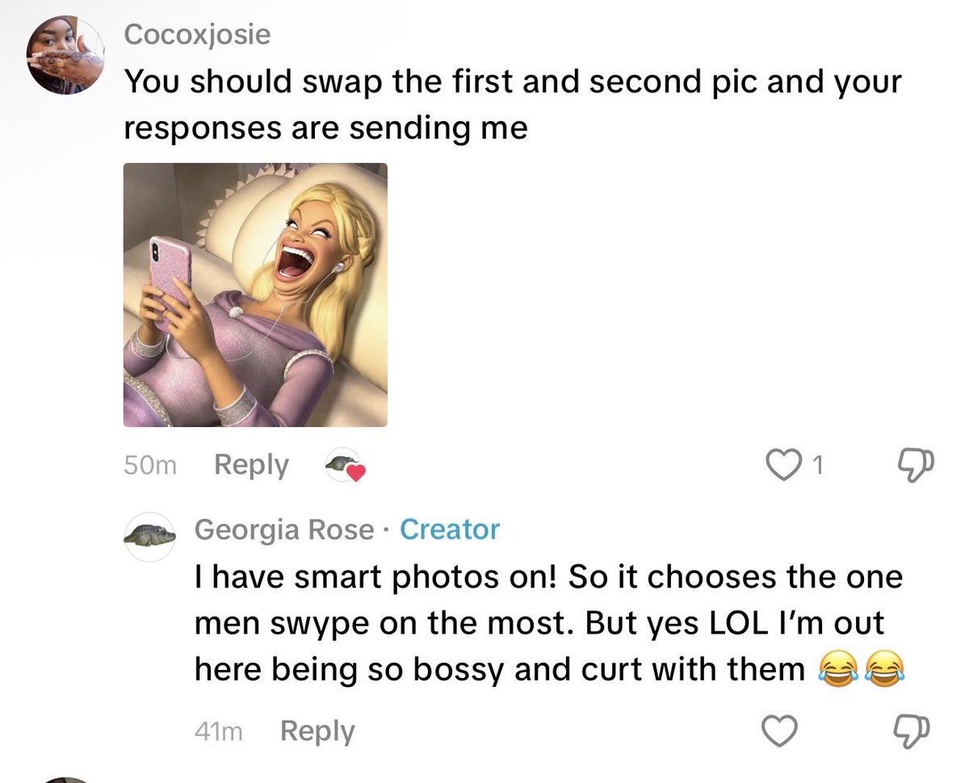Open the Georgia Rose username link

[x=283, y=530]
